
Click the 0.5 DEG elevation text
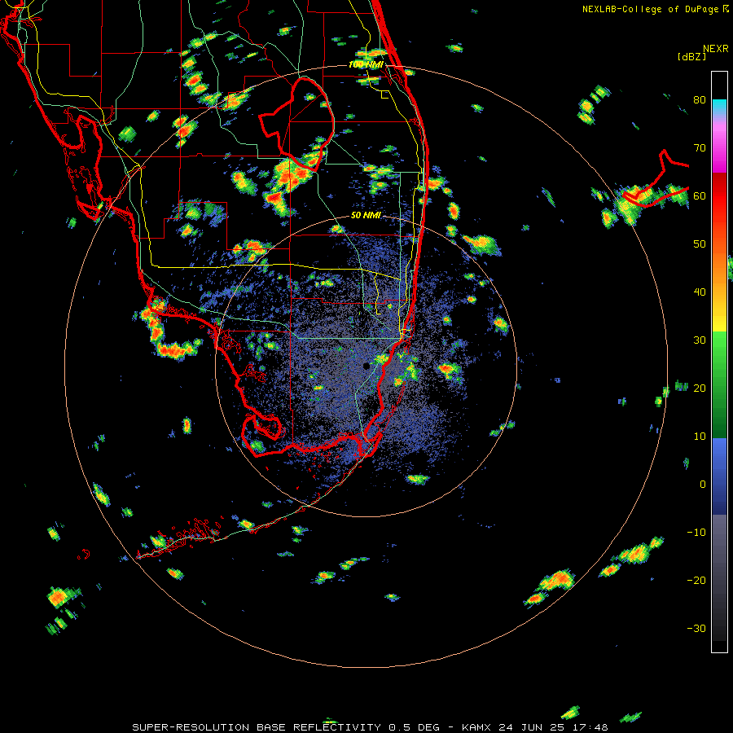coord(416,727)
